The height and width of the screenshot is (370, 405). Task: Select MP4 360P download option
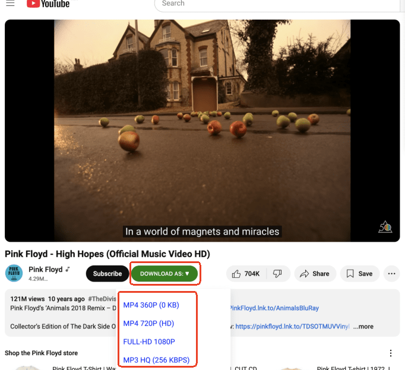[151, 305]
